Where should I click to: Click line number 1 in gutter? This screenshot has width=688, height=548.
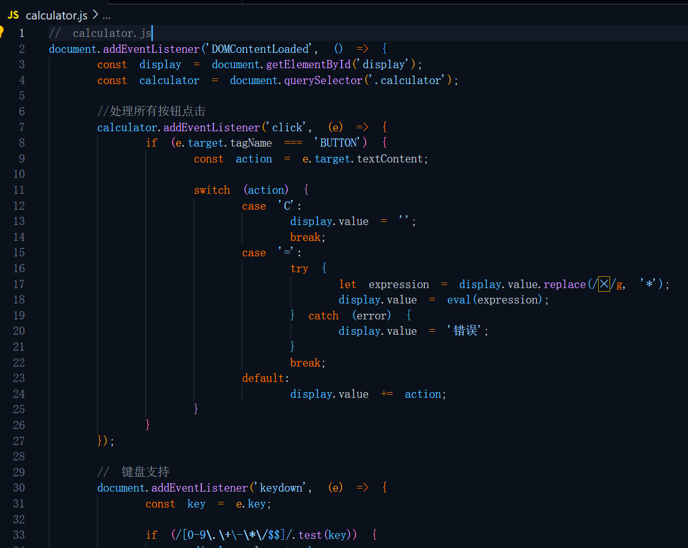(22, 33)
